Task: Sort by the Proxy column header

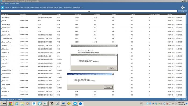Action: click(40, 14)
